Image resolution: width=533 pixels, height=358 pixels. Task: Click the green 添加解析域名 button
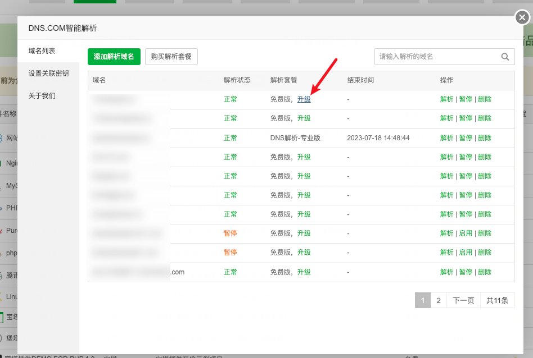coord(114,57)
